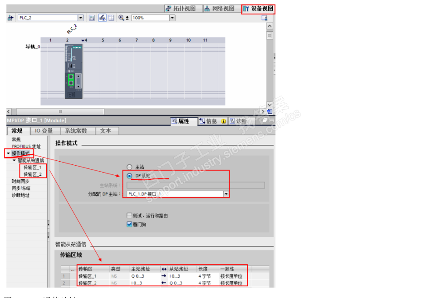Click 传输区_1 cell in transfer table
The width and height of the screenshot is (437, 298).
[94, 276]
